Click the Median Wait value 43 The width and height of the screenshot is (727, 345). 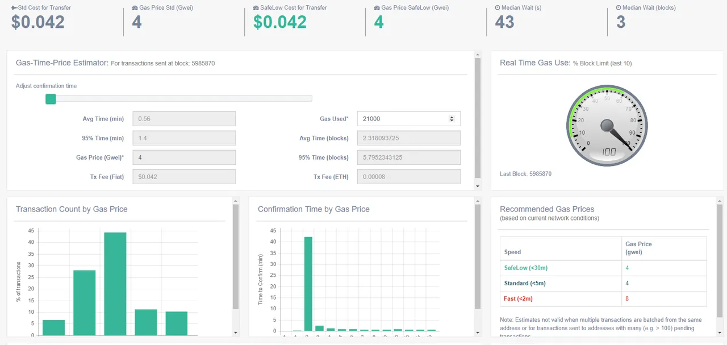[x=505, y=22]
